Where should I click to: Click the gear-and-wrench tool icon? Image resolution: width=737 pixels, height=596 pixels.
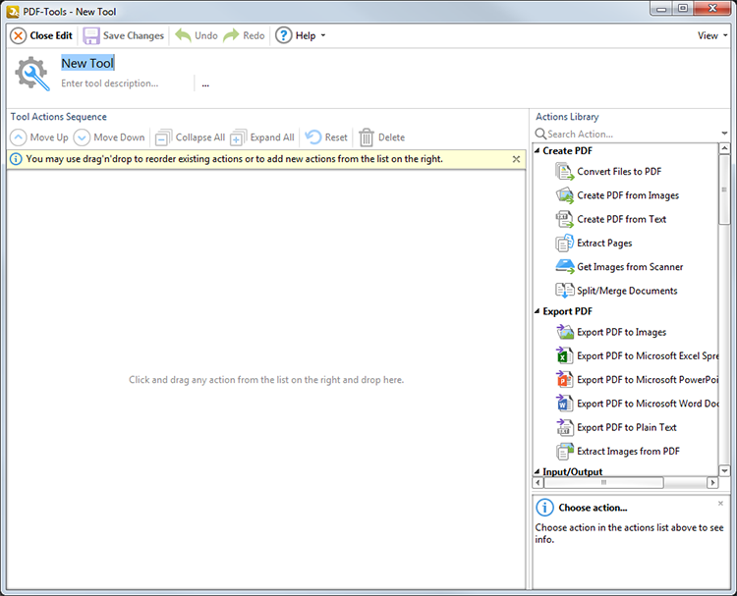click(x=31, y=74)
